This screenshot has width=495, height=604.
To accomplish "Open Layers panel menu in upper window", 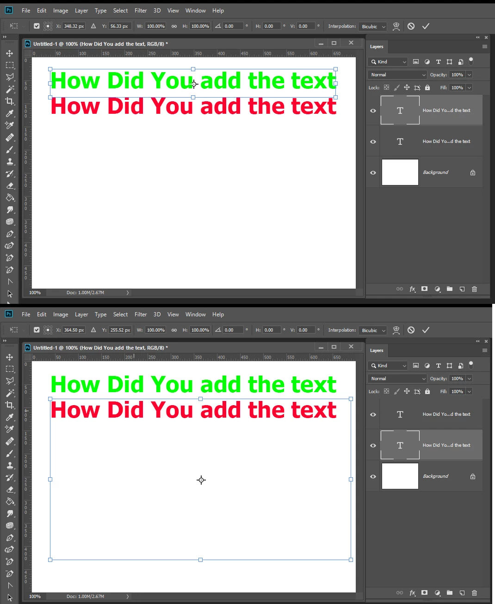I will coord(485,47).
